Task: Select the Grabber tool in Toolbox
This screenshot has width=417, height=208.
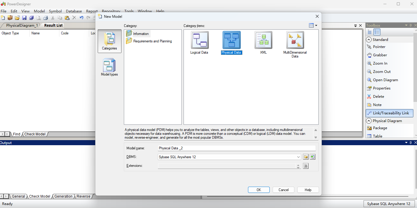Action: [380, 55]
